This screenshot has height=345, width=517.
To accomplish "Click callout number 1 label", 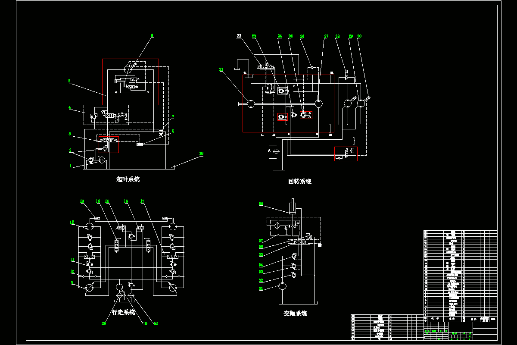I will (x=70, y=166).
